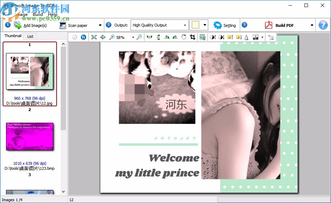Viewport: 331px width, 203px height.
Task: Decrease the image contrast
Action: (x=221, y=37)
